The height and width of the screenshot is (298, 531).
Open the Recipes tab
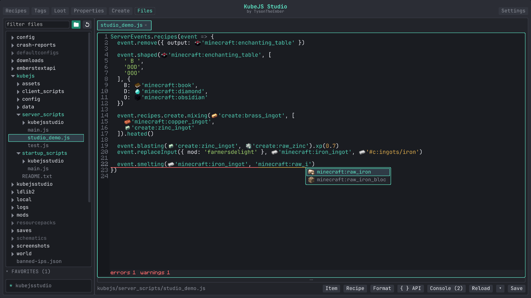[x=16, y=11]
